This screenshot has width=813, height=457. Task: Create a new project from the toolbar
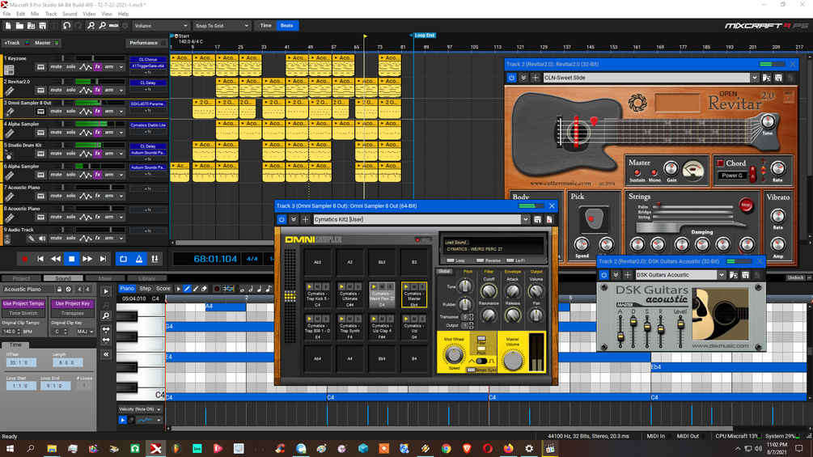[x=8, y=25]
